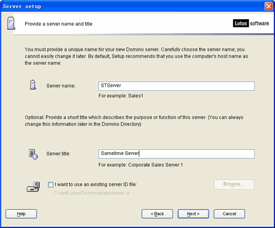Image resolution: width=275 pixels, height=228 pixels.
Task: Click 'For example: Corporate Sales Server 1' text
Action: click(x=140, y=165)
